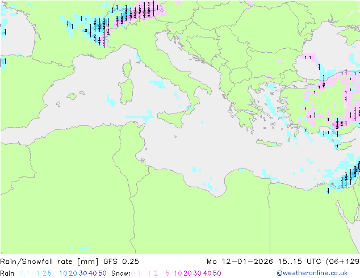Click the rain legend value 10
Screen dimensions: 360x278
tap(63, 273)
